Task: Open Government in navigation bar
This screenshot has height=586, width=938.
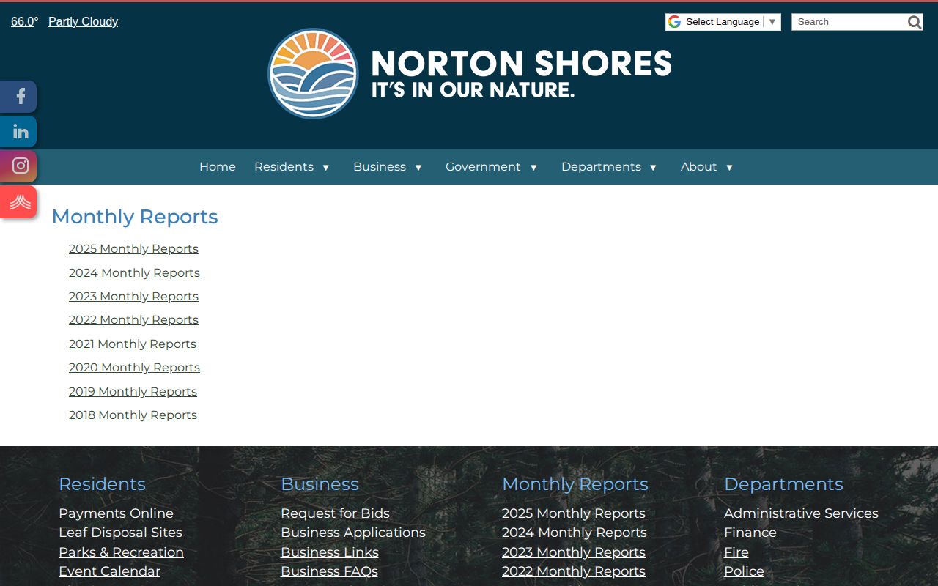Action: click(483, 167)
